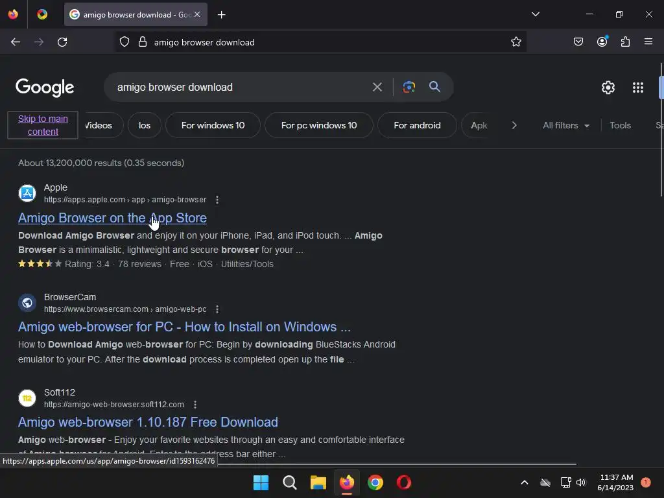Go back with the browser back arrow

point(16,42)
